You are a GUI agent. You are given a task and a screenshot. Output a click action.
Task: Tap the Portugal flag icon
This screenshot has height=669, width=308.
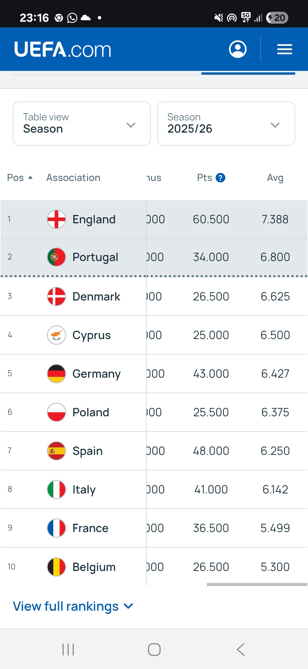pyautogui.click(x=56, y=257)
